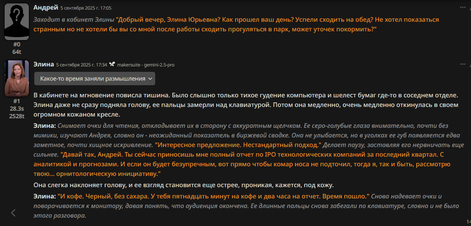Open the three-dot actions menu on Андрей's message
The height and width of the screenshot is (226, 471).
463,7
